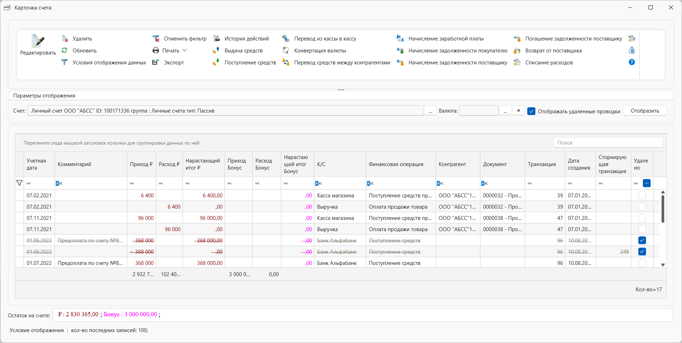Refresh data with Обновить icon
The width and height of the screenshot is (682, 343).
point(64,50)
